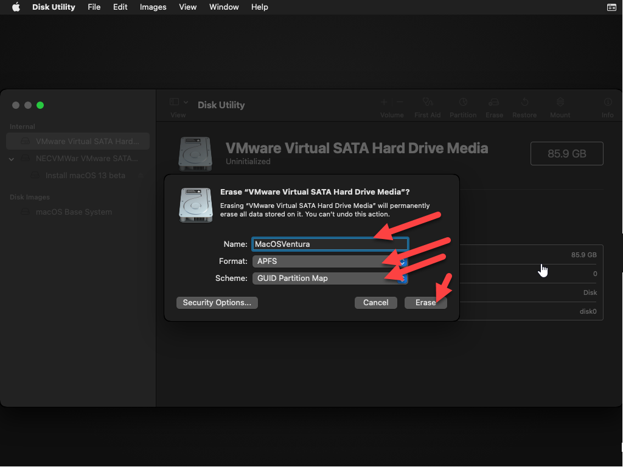
Task: Click the add volume plus icon
Action: tap(384, 102)
